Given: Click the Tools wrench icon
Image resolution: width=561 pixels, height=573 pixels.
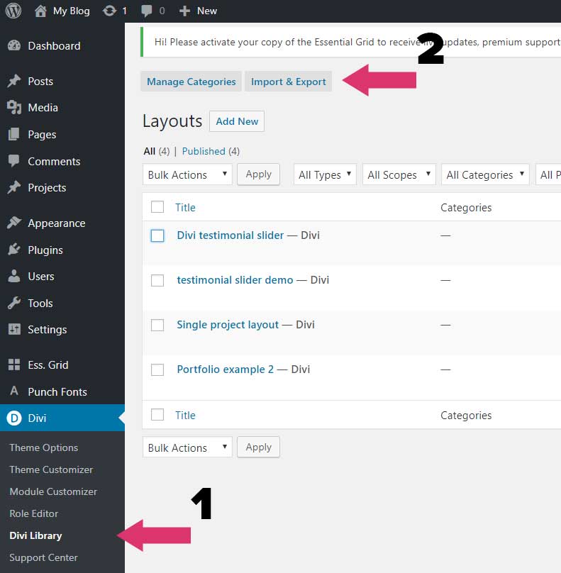Looking at the screenshot, I should [x=14, y=303].
